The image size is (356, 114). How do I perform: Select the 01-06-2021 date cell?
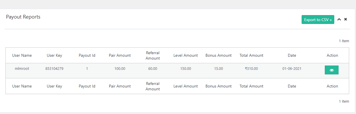tap(292, 69)
